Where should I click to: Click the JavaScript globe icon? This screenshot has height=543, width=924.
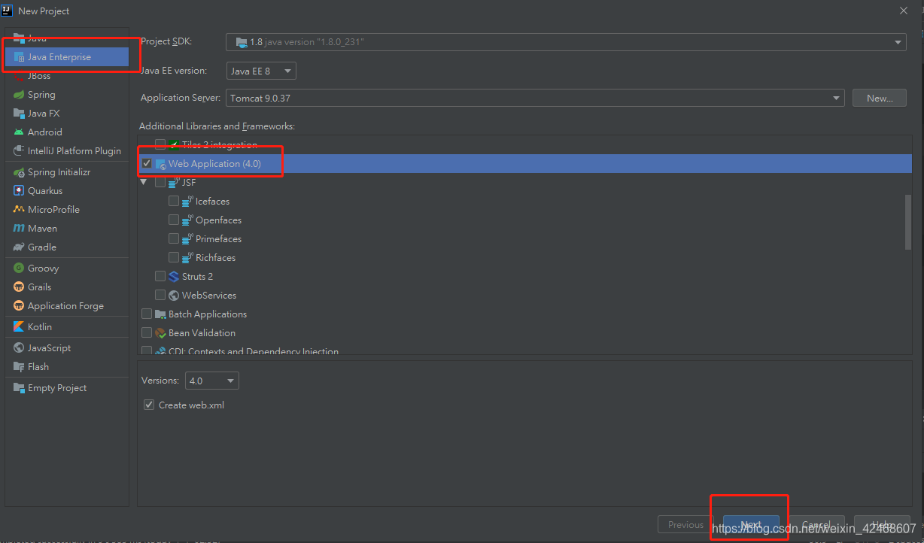pos(19,348)
